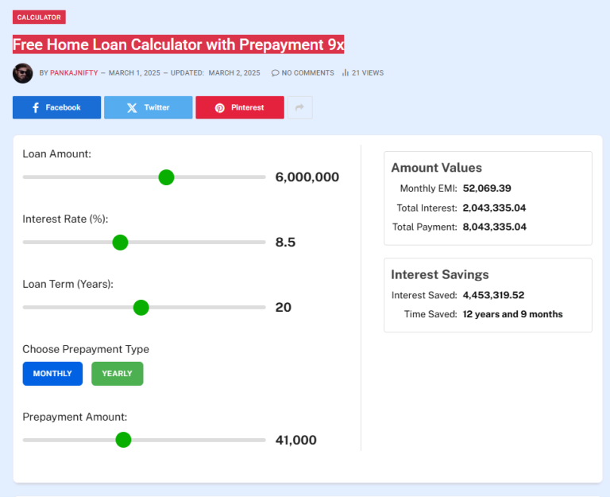The width and height of the screenshot is (610, 497).
Task: Click the 41,000 prepayment value
Action: pyautogui.click(x=295, y=440)
